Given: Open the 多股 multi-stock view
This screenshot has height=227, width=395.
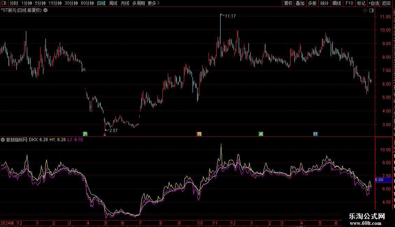Looking at the screenshot, I should click(x=312, y=3).
